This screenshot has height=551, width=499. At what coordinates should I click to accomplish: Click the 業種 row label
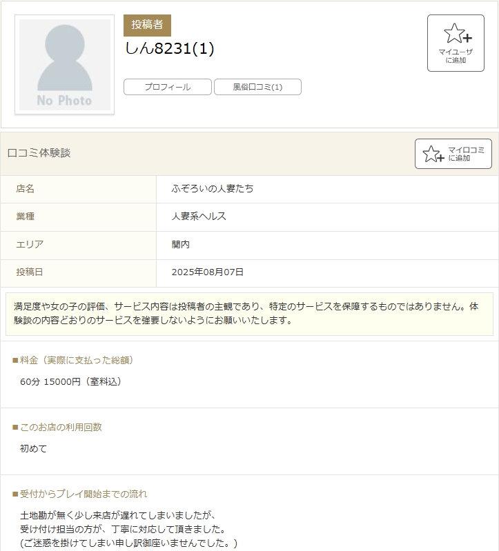click(25, 216)
